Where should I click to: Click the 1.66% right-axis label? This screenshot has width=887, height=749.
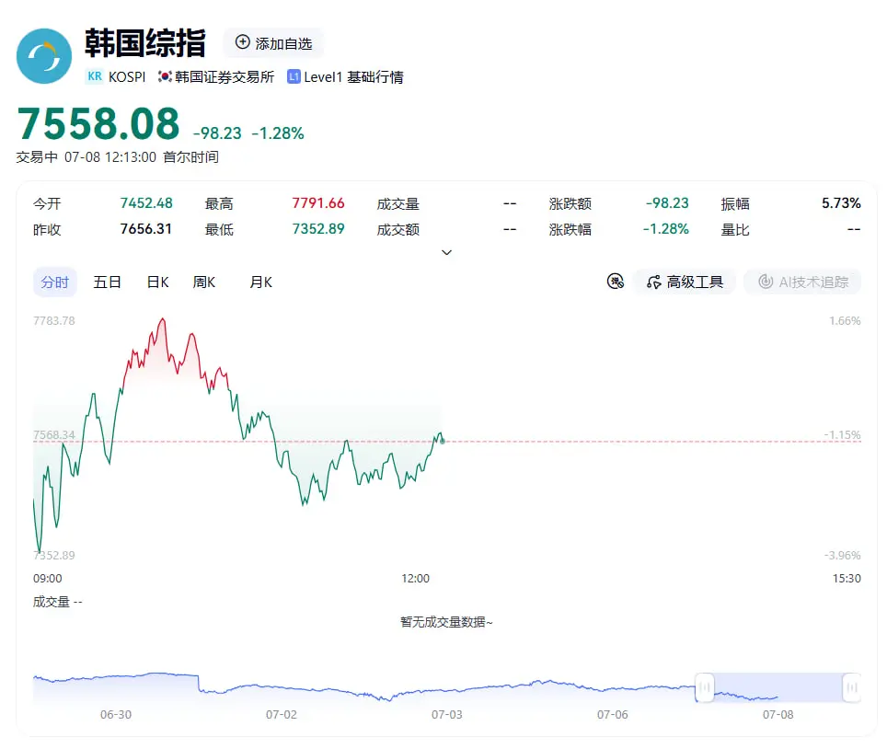[x=845, y=321]
